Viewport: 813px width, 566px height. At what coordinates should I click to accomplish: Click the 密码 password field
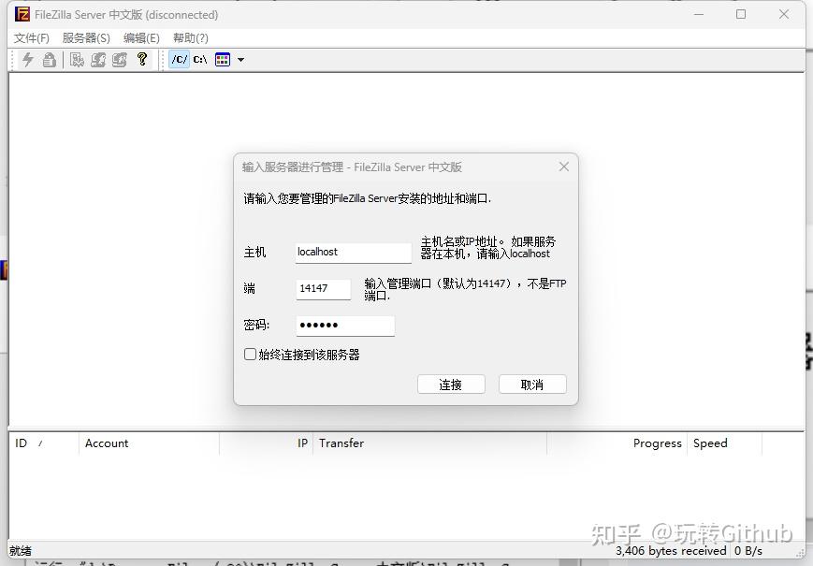pos(345,326)
